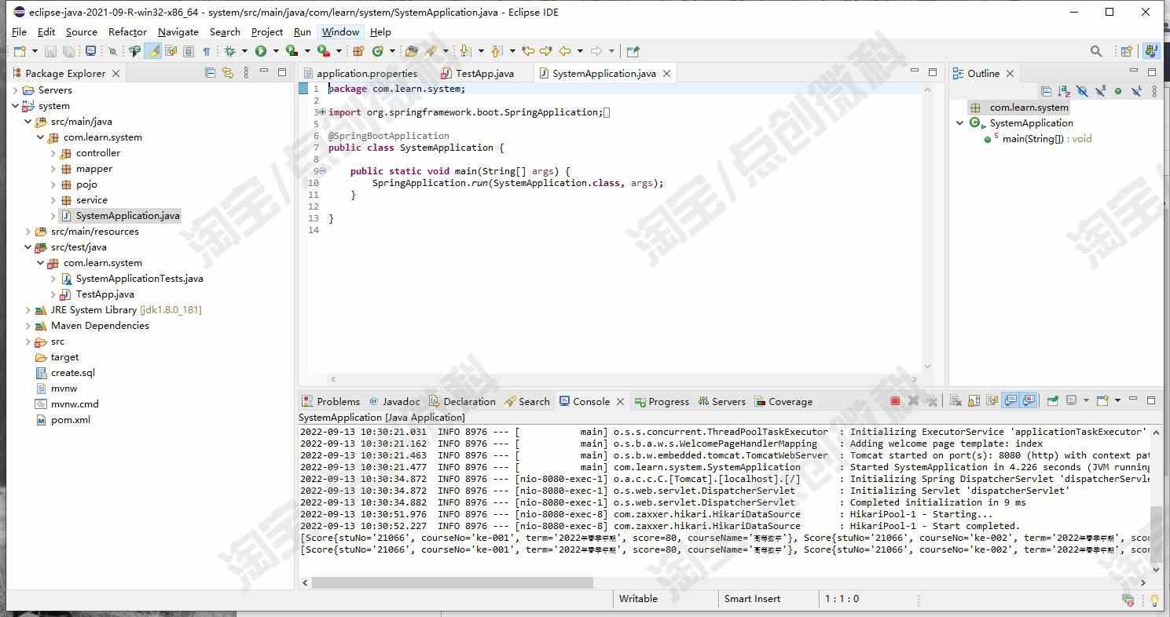This screenshot has height=617, width=1170.
Task: Open Run button dropdown arrow
Action: tap(275, 51)
